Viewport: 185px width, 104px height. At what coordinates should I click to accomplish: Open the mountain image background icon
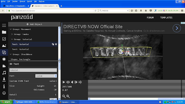[4, 46]
